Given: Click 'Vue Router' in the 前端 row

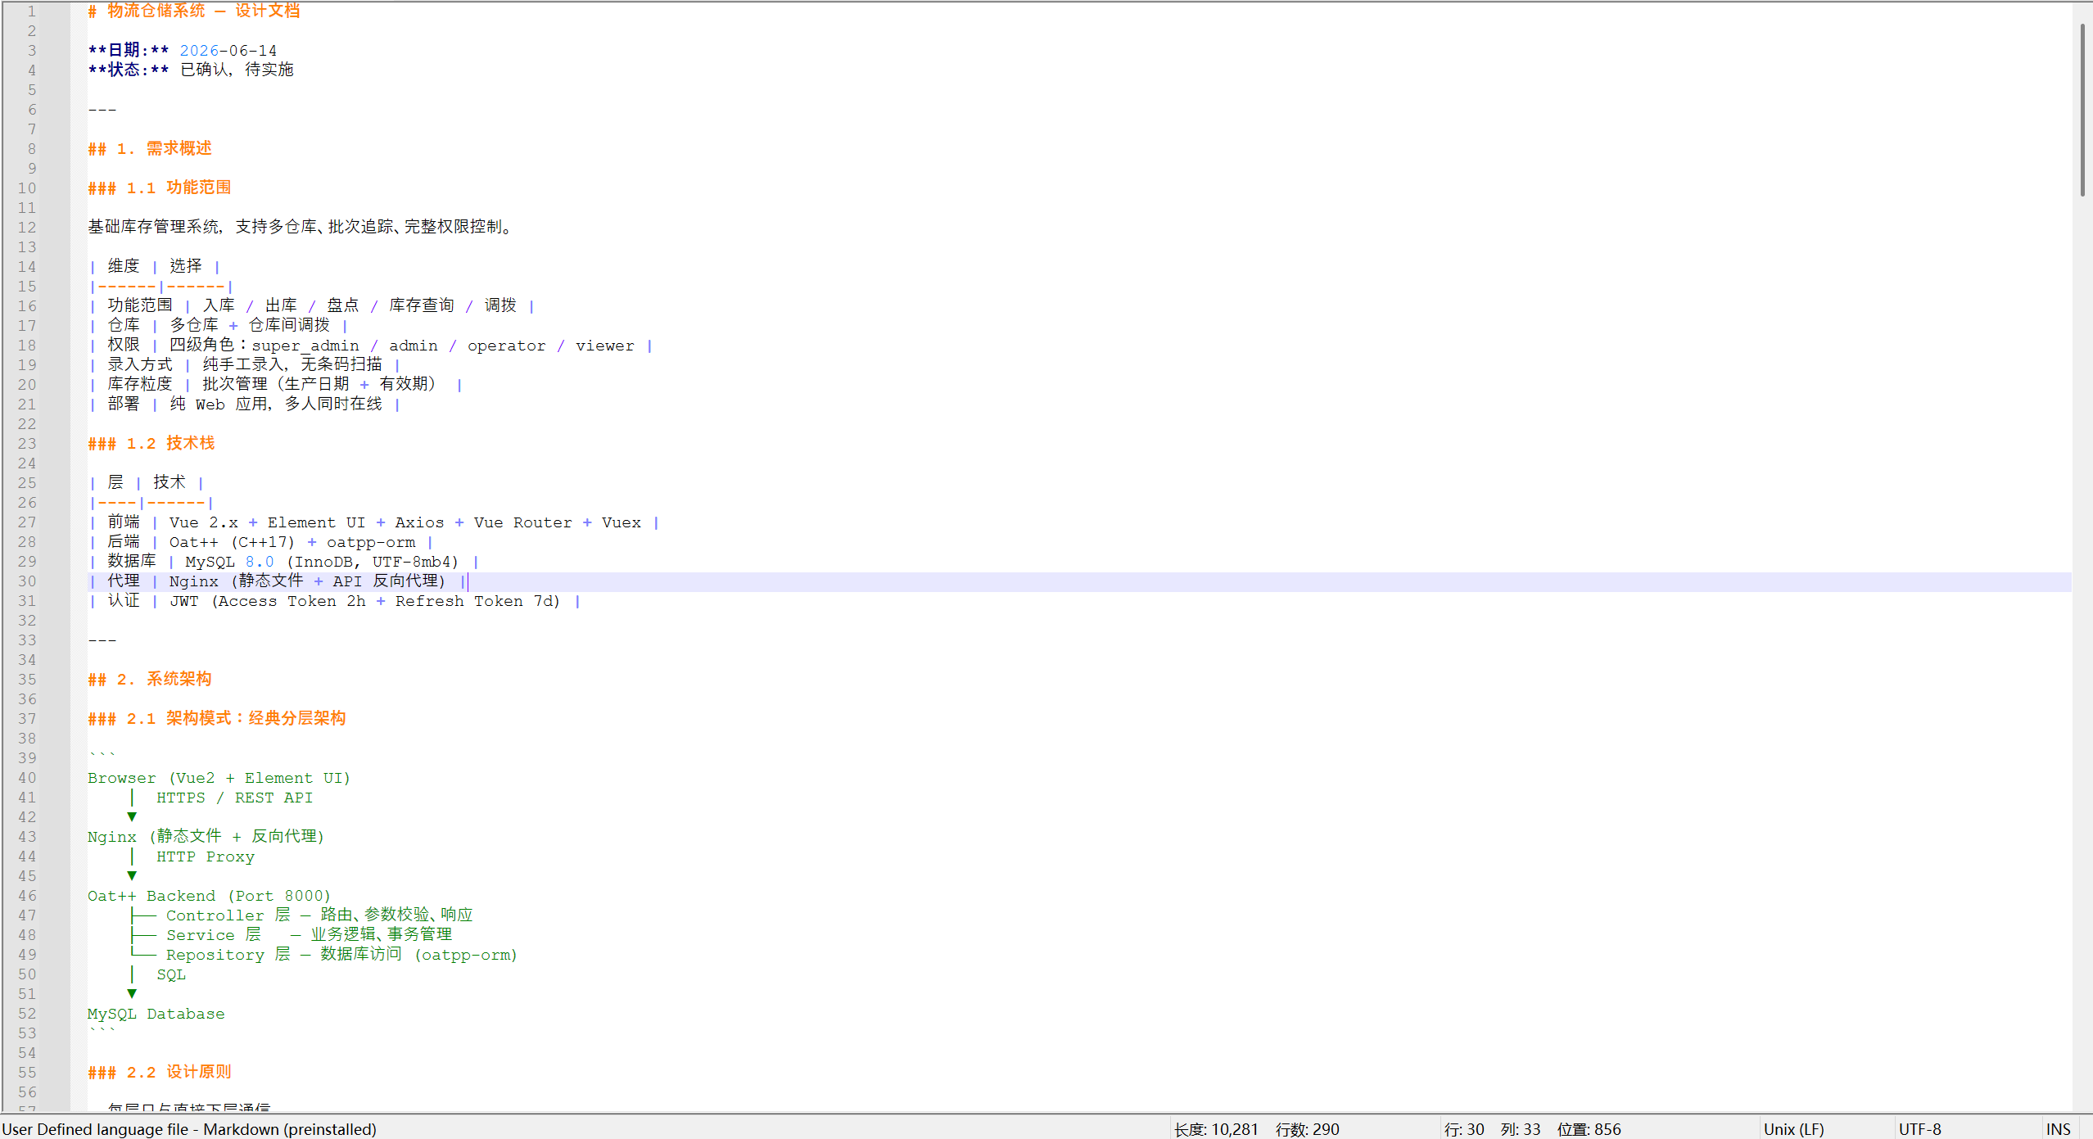Looking at the screenshot, I should [523, 523].
